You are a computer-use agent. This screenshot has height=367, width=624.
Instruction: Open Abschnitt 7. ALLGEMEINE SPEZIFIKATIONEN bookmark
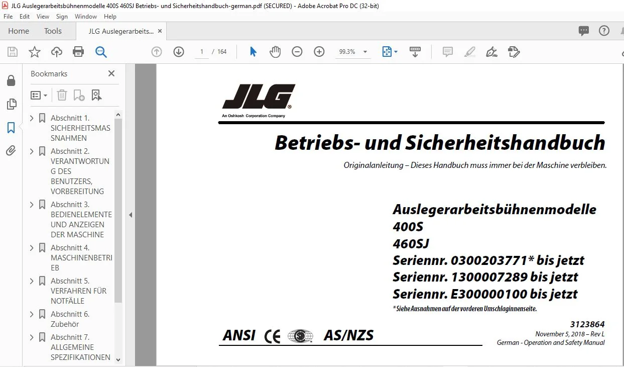(x=80, y=347)
